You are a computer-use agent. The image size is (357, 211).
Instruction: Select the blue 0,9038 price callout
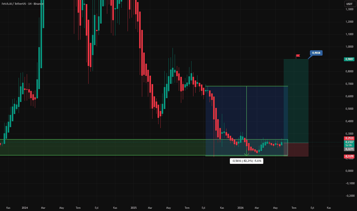click(316, 53)
